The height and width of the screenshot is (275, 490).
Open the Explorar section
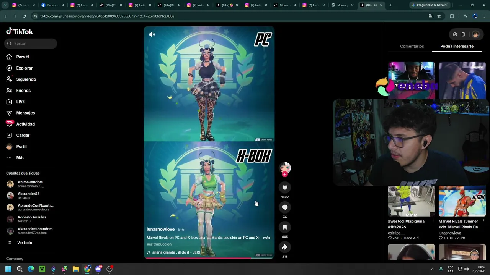click(x=24, y=68)
